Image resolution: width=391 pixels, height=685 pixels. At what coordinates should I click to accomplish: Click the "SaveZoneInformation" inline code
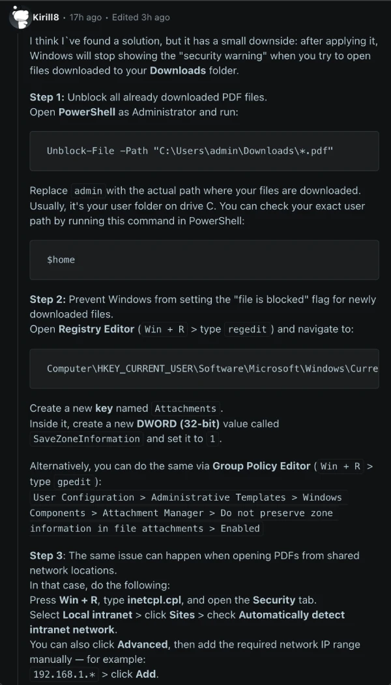[x=86, y=439]
